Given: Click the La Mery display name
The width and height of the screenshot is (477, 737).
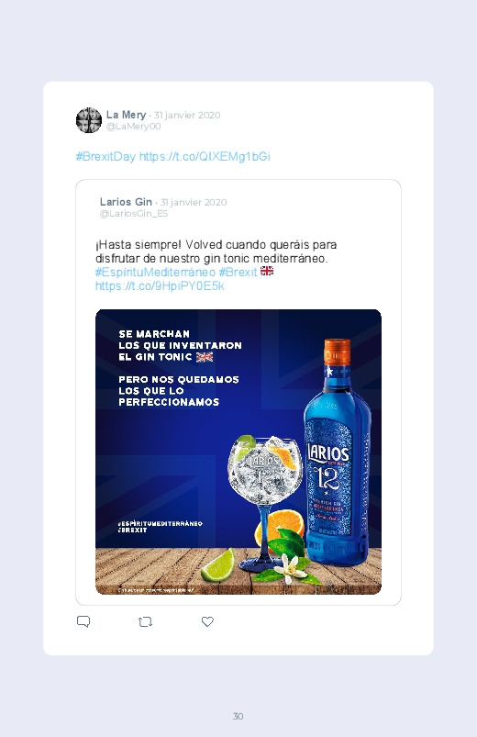Looking at the screenshot, I should (126, 115).
